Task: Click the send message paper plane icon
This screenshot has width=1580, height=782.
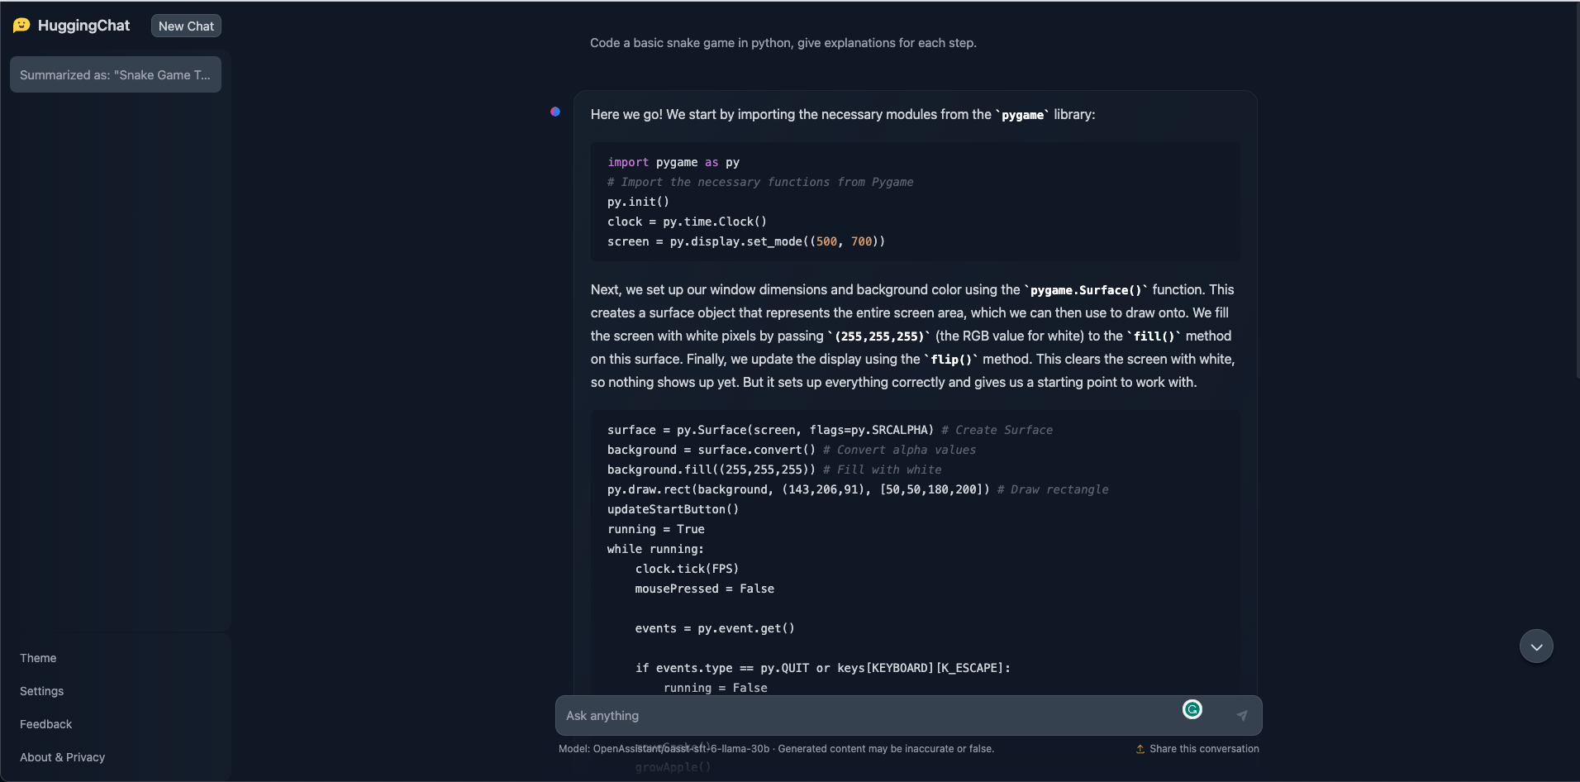Action: [x=1242, y=716]
